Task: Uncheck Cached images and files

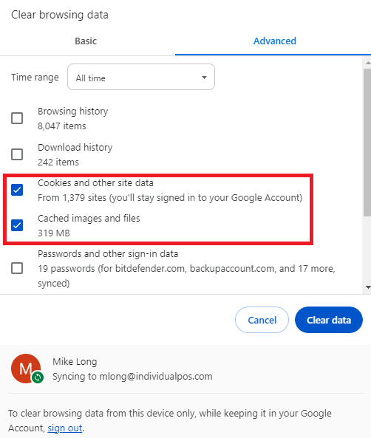Action: (17, 225)
